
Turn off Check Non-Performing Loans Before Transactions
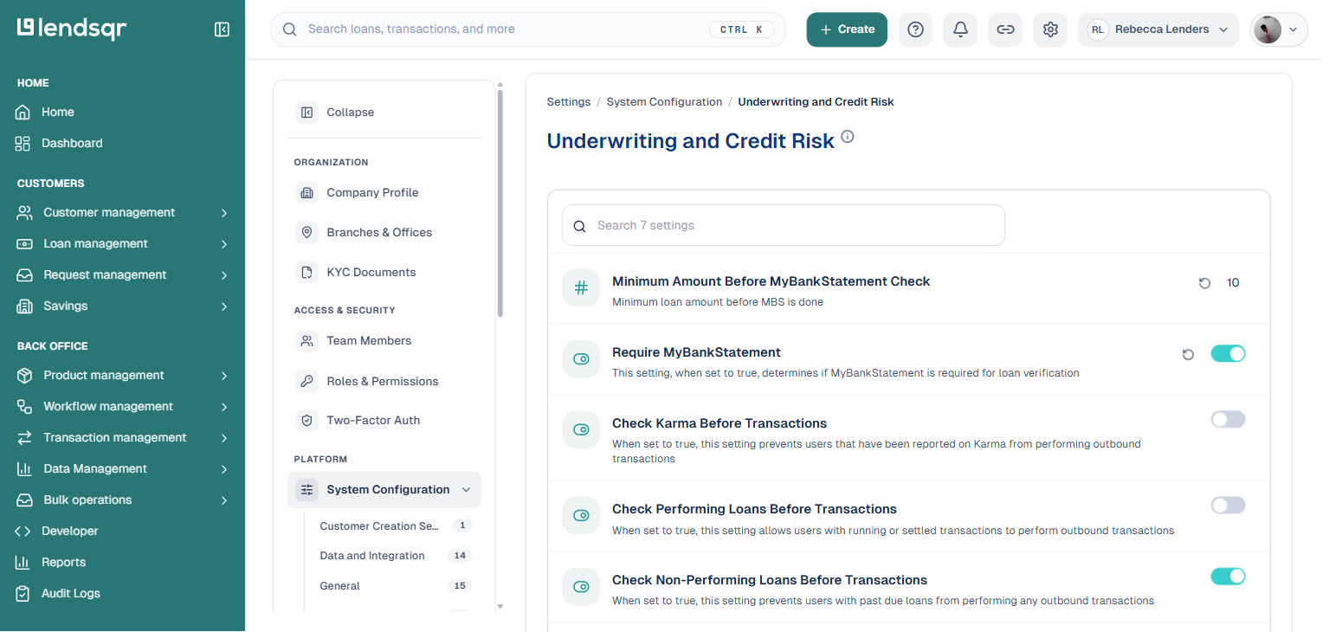pos(1228,577)
